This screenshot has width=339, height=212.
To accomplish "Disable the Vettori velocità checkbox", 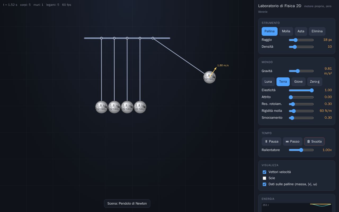I will [x=264, y=172].
